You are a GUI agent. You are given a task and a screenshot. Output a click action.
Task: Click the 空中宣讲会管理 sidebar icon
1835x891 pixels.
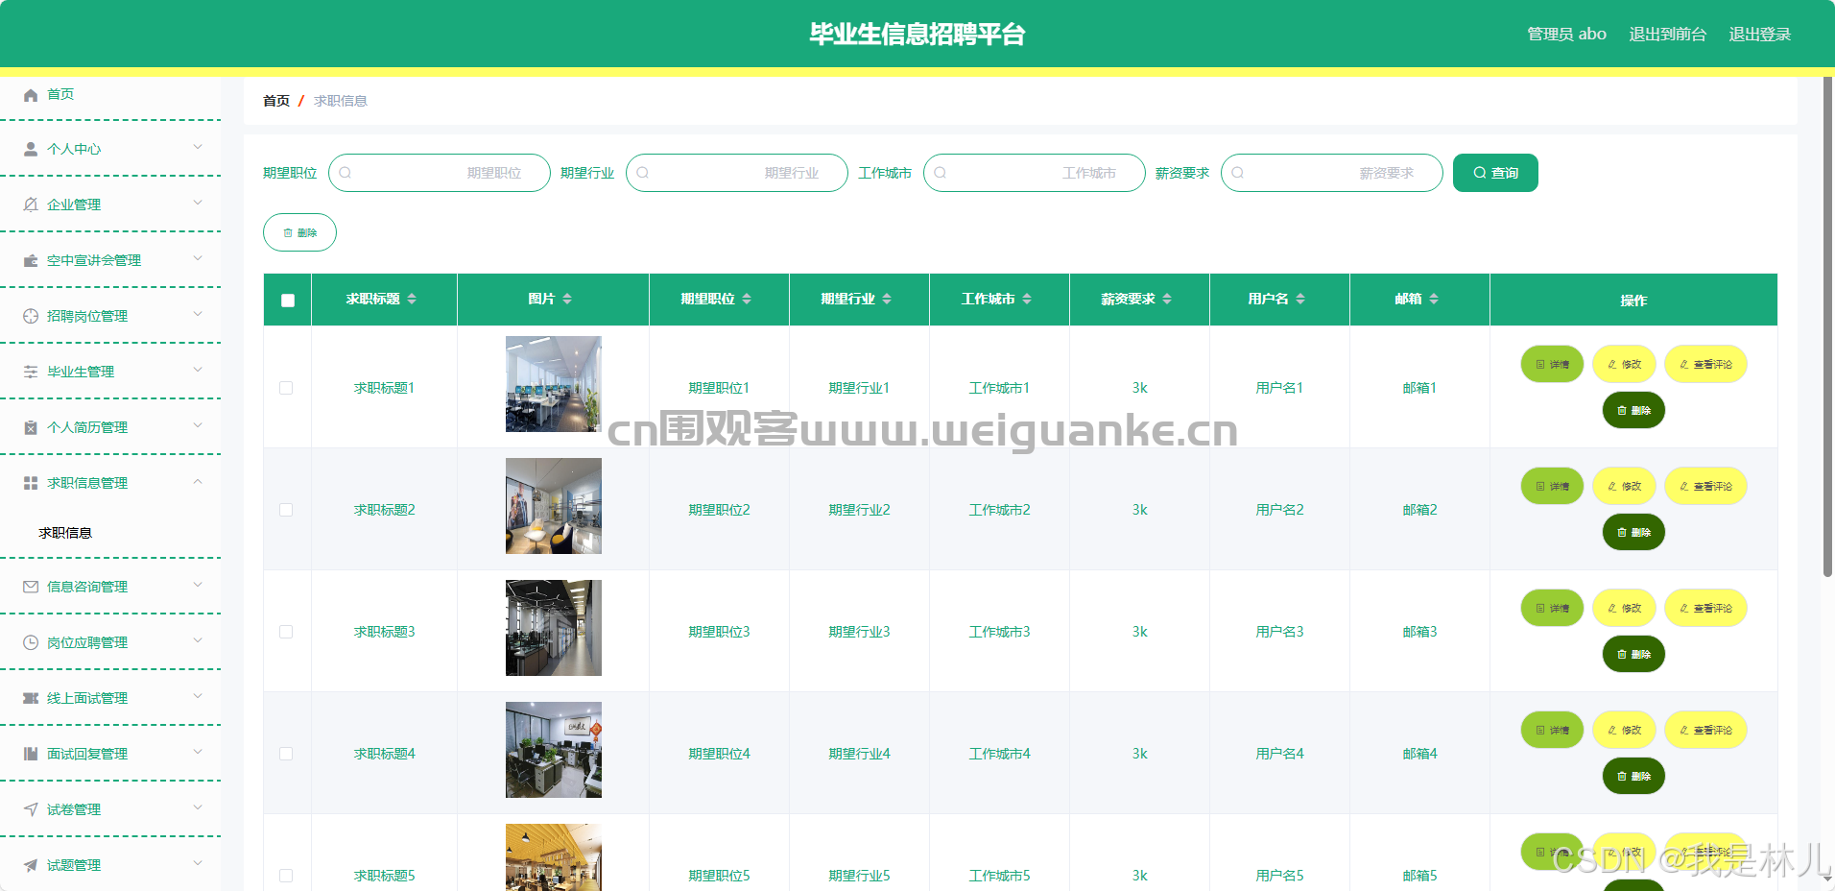point(31,260)
